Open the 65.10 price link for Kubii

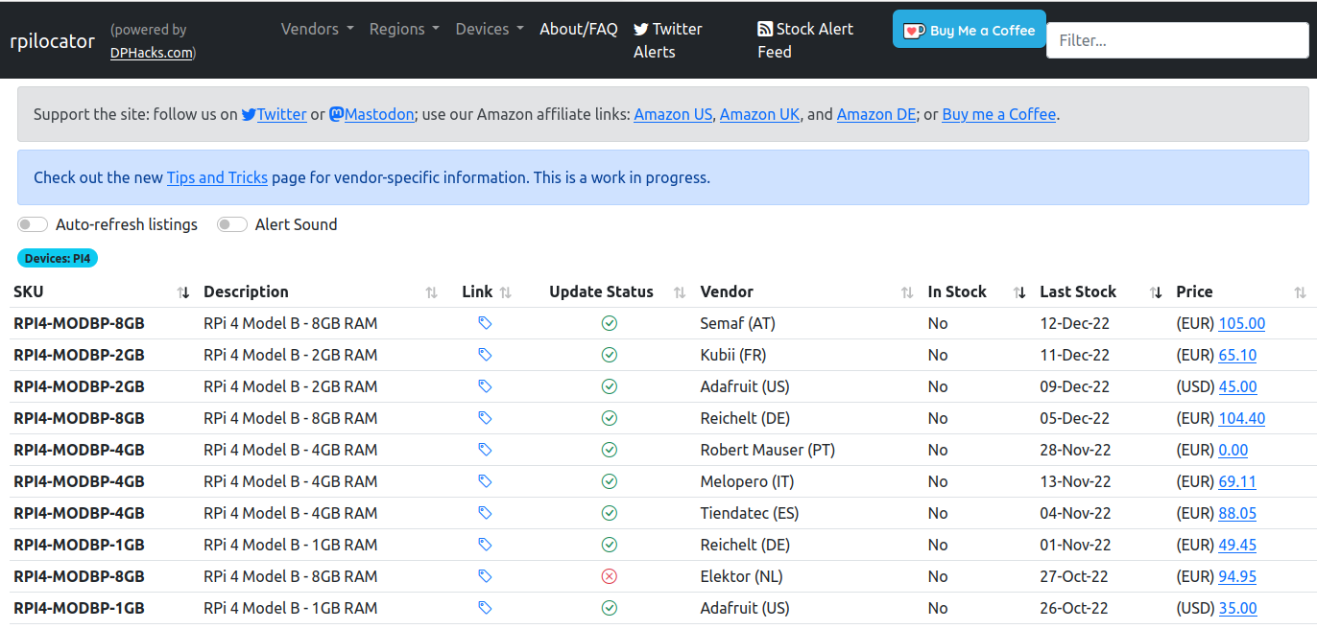click(1237, 355)
